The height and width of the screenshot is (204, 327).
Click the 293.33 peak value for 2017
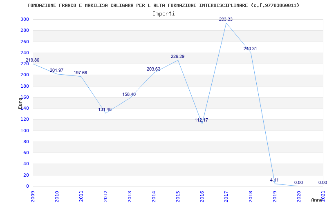click(226, 19)
